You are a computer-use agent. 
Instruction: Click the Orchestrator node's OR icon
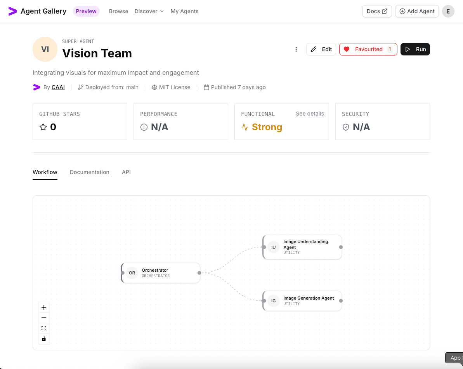pos(132,273)
